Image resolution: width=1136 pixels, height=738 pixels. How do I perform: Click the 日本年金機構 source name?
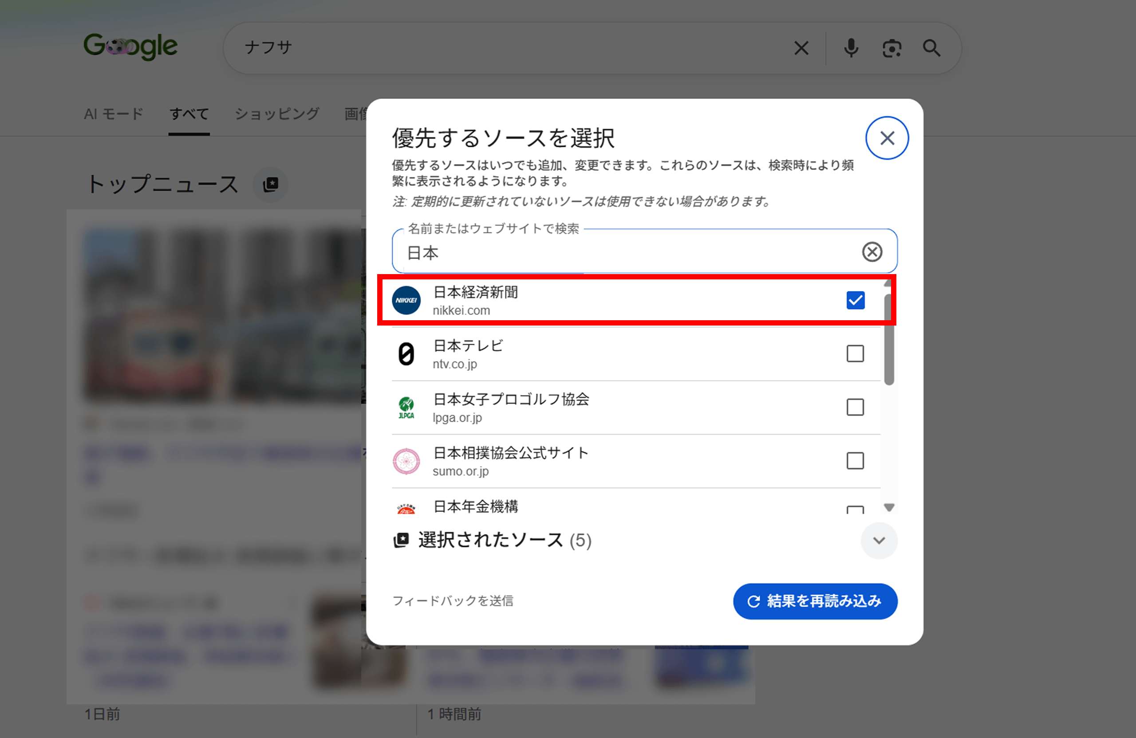point(475,506)
